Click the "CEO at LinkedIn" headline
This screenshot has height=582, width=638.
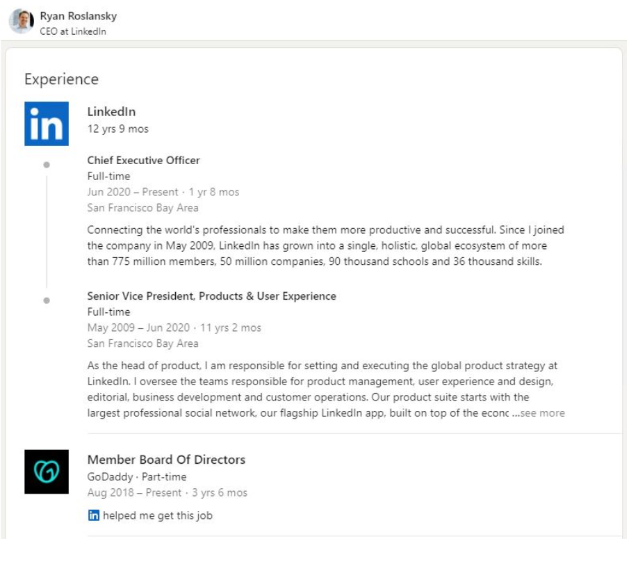pyautogui.click(x=73, y=31)
